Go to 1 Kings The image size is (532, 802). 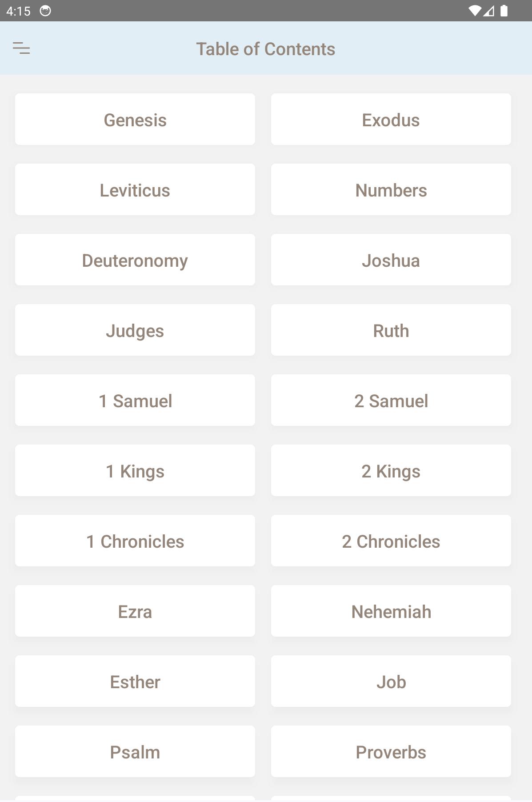click(x=135, y=471)
